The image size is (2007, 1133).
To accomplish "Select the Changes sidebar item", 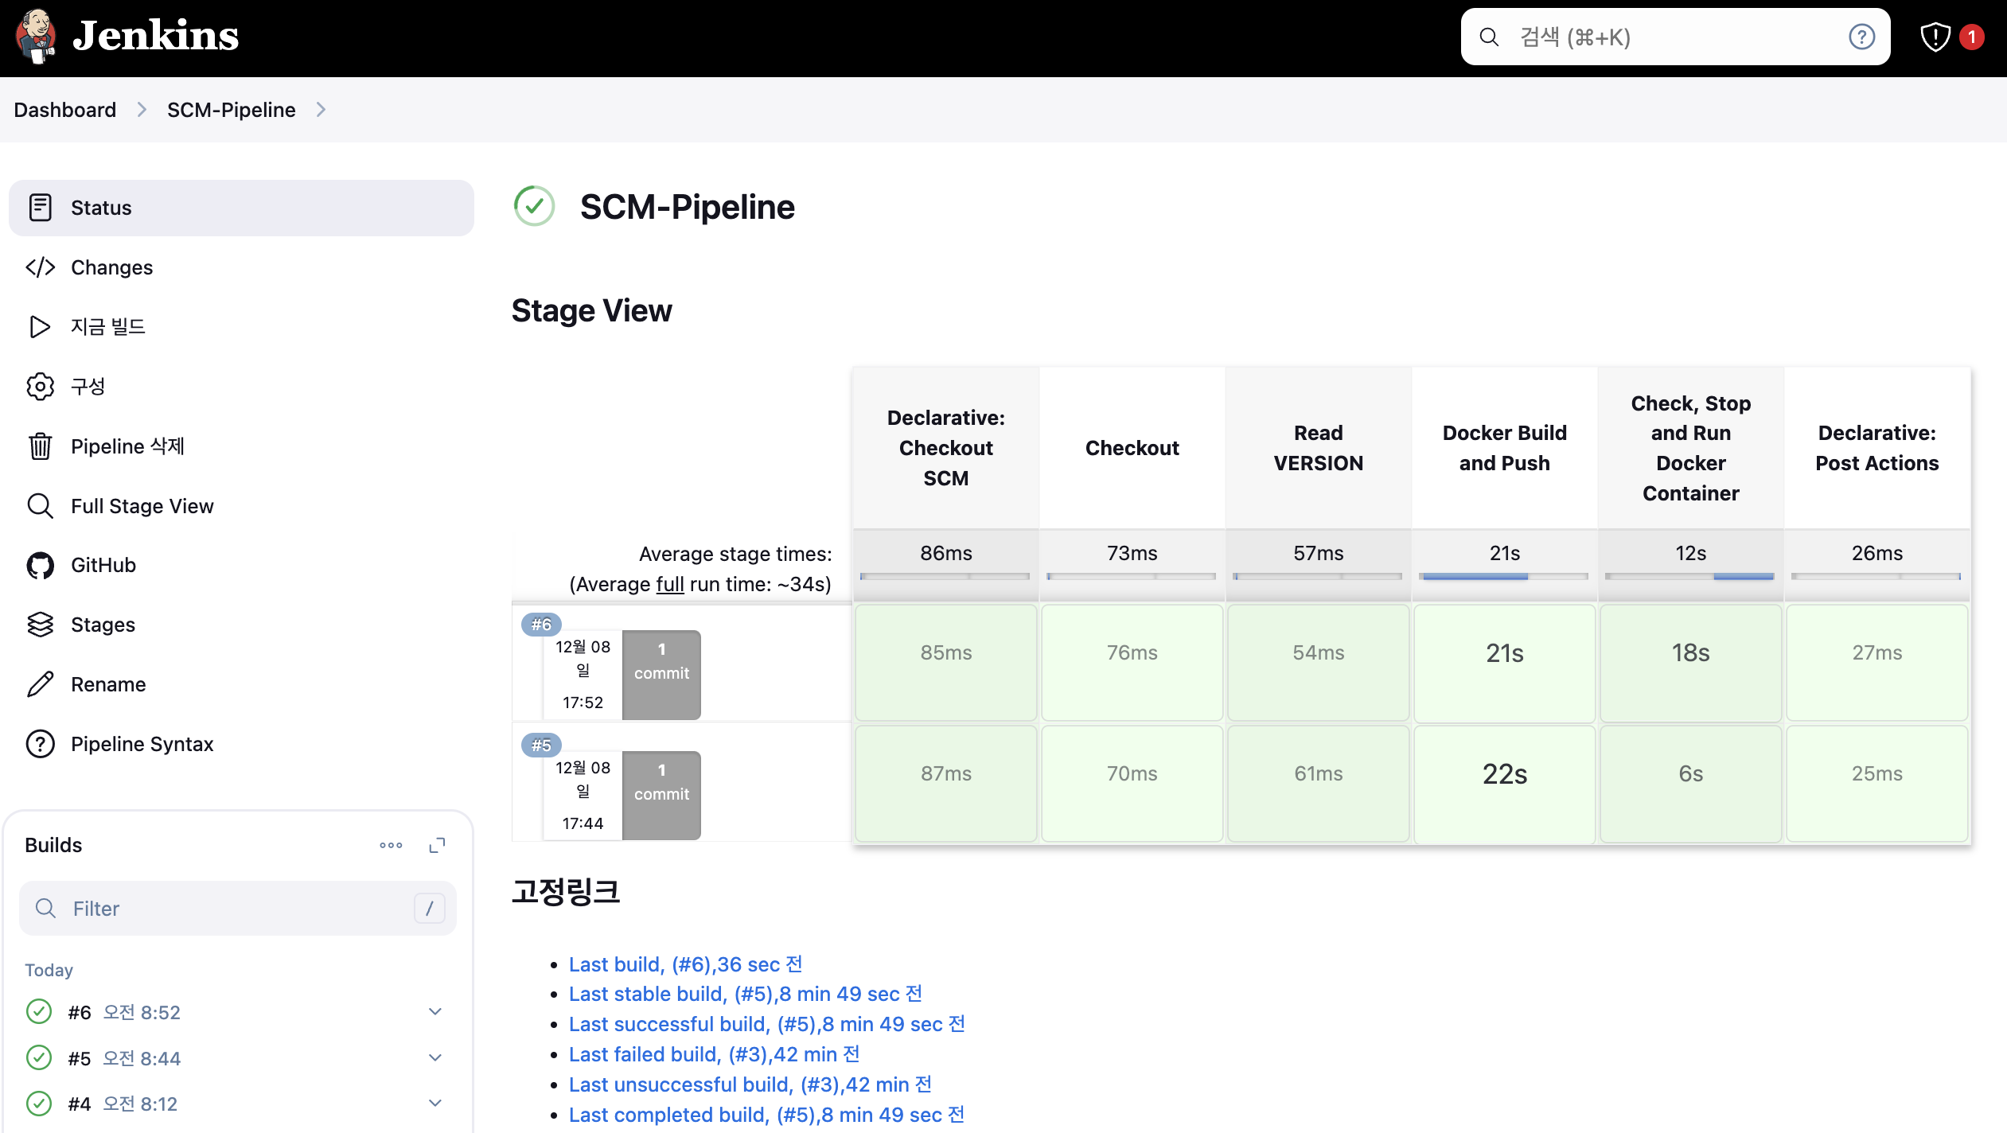I will pos(111,267).
